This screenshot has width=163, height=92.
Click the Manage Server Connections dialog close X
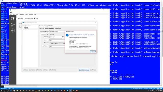(x=96, y=22)
